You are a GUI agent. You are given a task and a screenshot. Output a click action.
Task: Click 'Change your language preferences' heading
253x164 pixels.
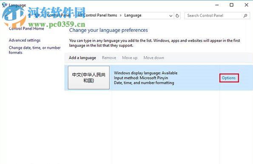click(x=108, y=30)
